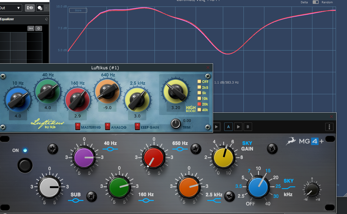Click the Luftikus TRIM knob
Image resolution: width=347 pixels, height=214 pixels.
pyautogui.click(x=176, y=124)
